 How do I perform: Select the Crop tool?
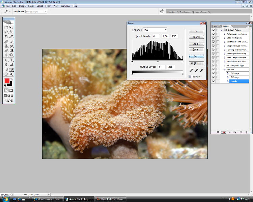6,36
